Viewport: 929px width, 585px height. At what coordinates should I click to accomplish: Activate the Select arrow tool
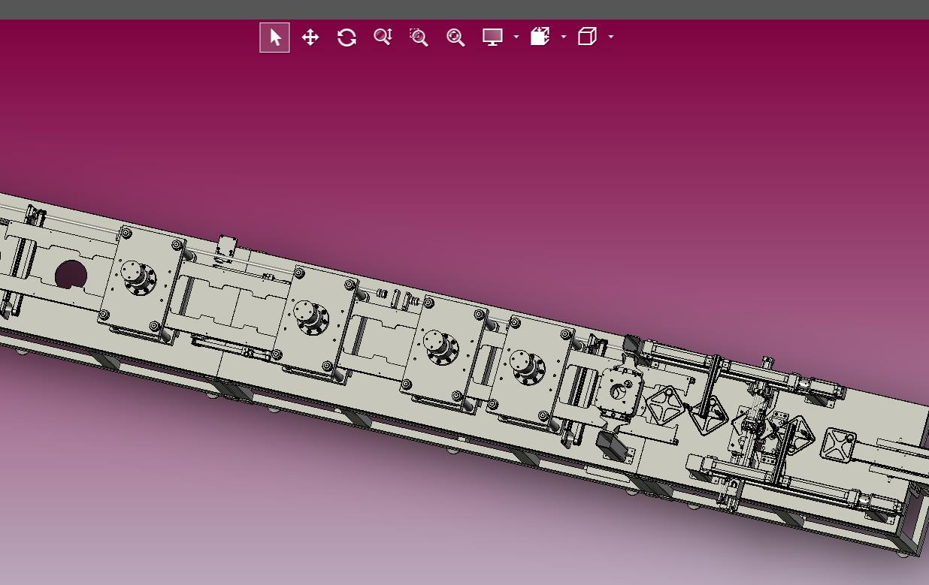click(274, 38)
